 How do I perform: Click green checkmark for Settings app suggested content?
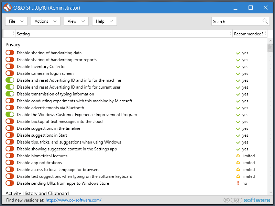[x=238, y=149]
